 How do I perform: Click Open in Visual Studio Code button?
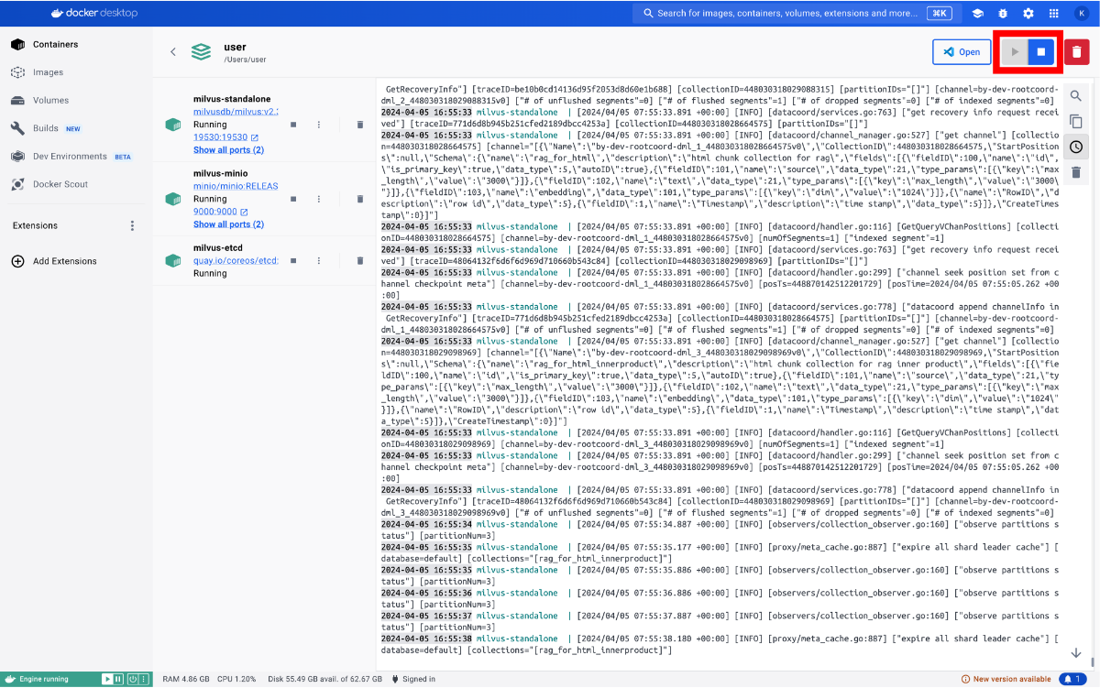(x=962, y=52)
